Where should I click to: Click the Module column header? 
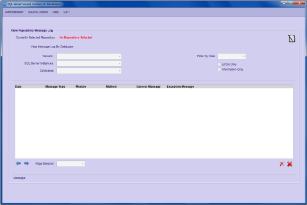click(81, 87)
